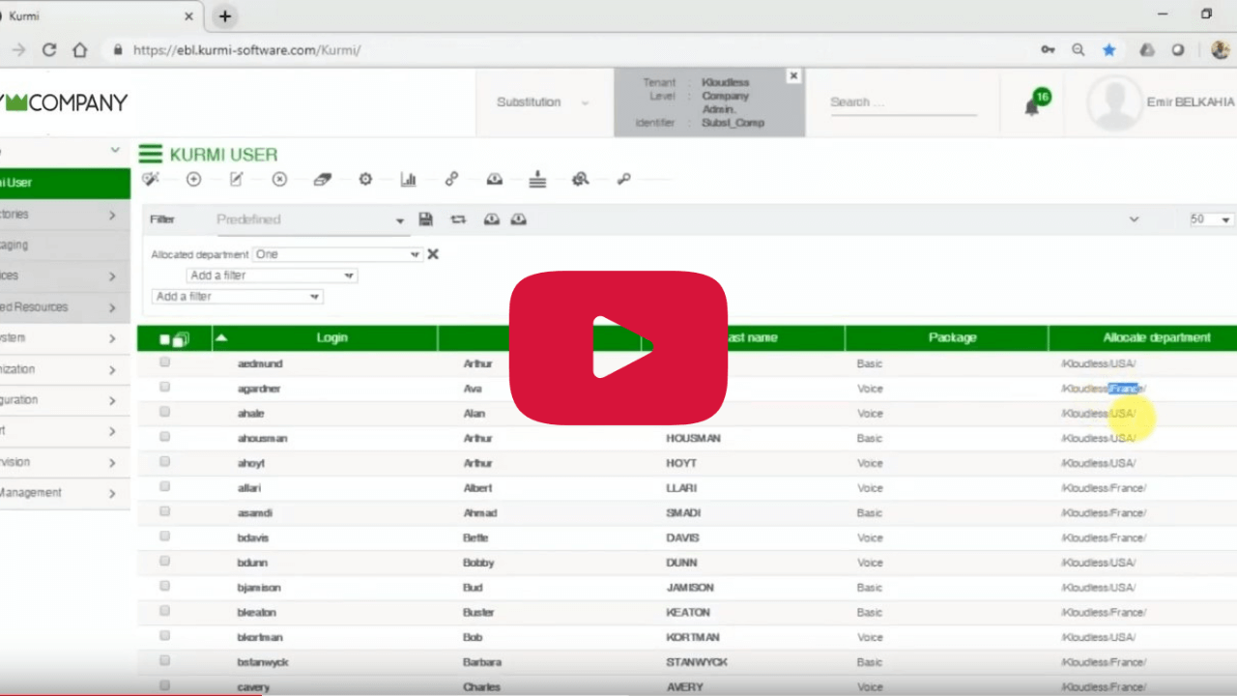Open a new browser tab with plus
The height and width of the screenshot is (696, 1237).
224,16
